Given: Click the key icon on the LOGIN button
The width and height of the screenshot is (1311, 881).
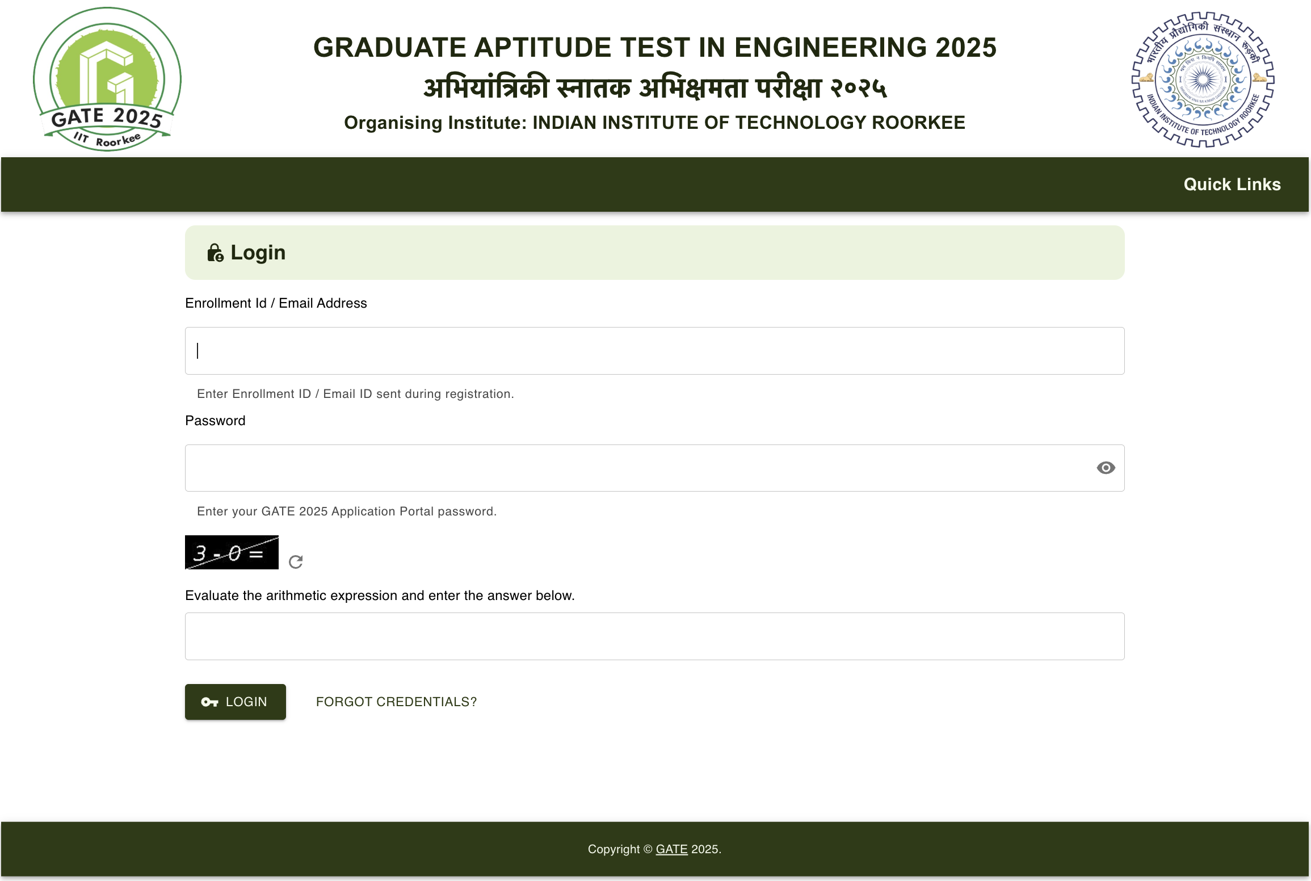Looking at the screenshot, I should 209,702.
